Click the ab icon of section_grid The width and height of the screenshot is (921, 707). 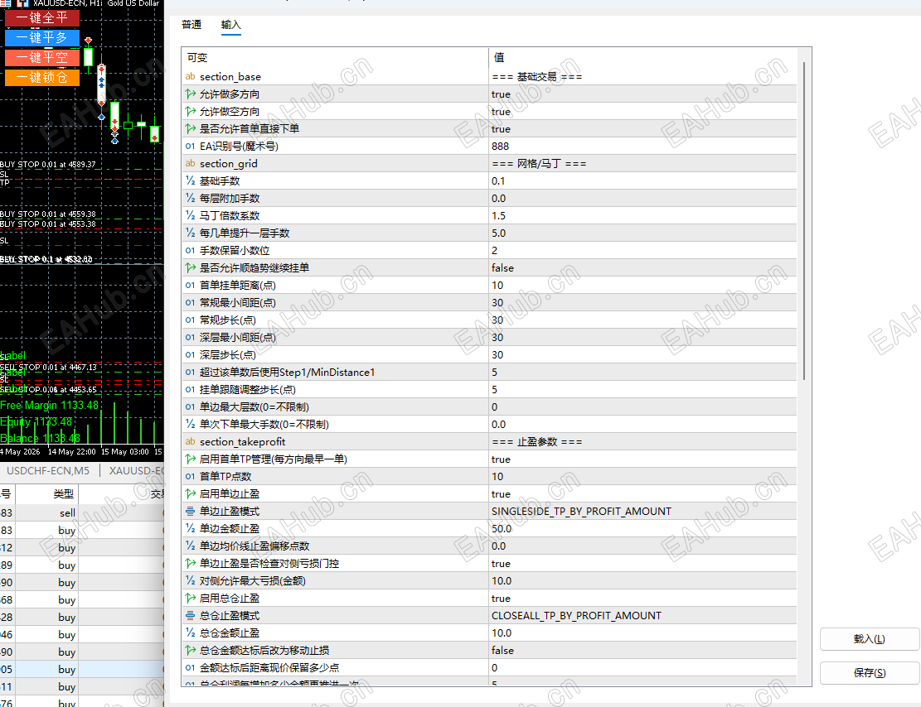coord(191,163)
